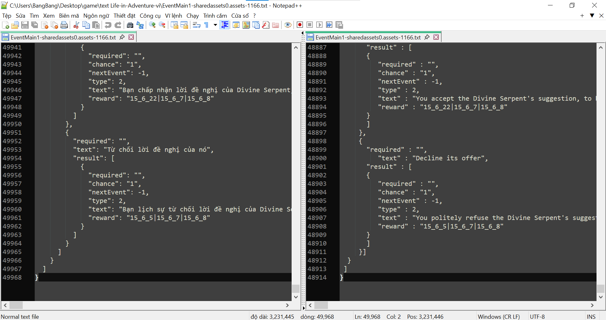This screenshot has height=320, width=606.
Task: Open the Replace dialog icon
Action: pos(140,25)
